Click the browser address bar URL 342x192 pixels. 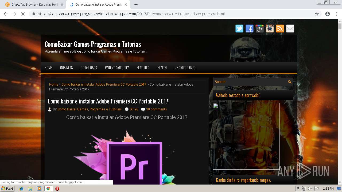131,14
